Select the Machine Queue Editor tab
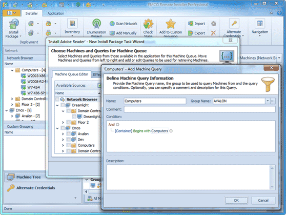The image size is (286, 215). coord(71,74)
